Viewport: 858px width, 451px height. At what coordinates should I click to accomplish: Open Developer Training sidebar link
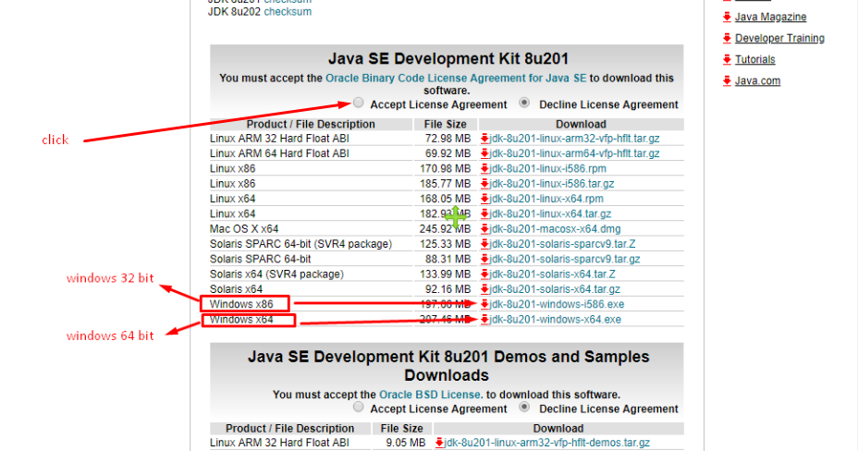click(x=779, y=38)
